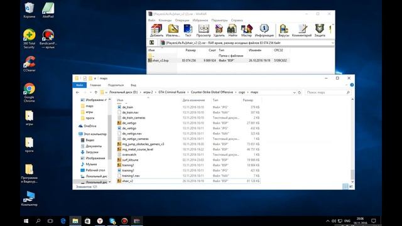
Task: Open the Start menu
Action: [x=26, y=221]
